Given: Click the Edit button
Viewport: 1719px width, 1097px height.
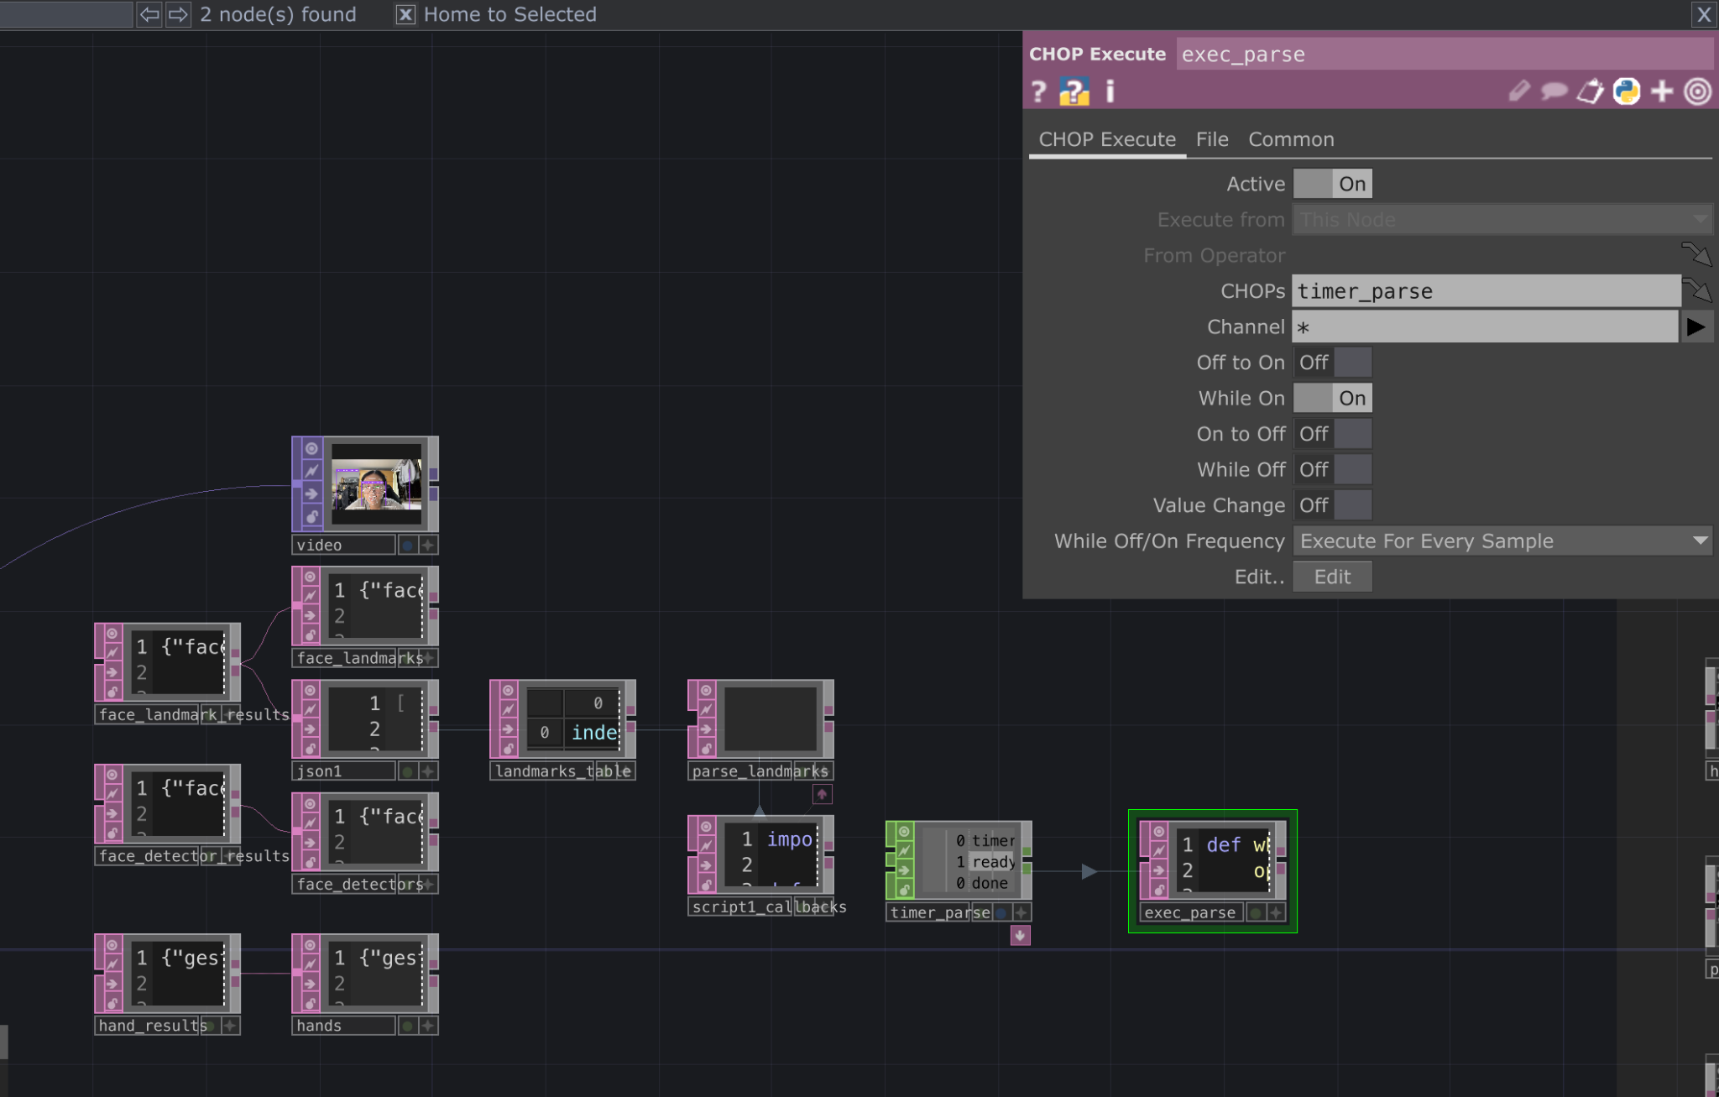Looking at the screenshot, I should [1332, 577].
